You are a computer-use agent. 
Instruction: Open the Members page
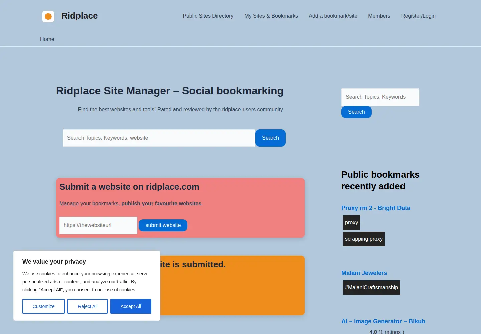tap(379, 16)
